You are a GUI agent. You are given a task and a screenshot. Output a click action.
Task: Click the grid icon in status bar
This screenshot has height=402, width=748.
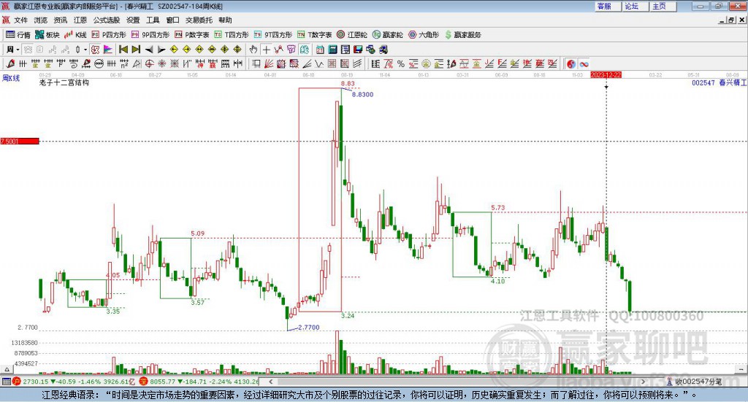click(x=6, y=382)
